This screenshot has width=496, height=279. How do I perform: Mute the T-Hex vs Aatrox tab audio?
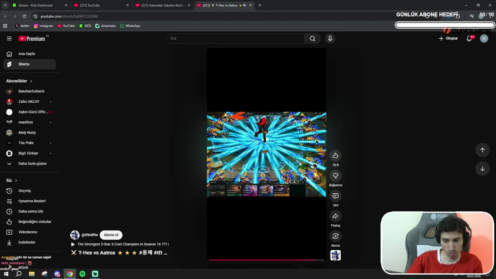coord(244,5)
